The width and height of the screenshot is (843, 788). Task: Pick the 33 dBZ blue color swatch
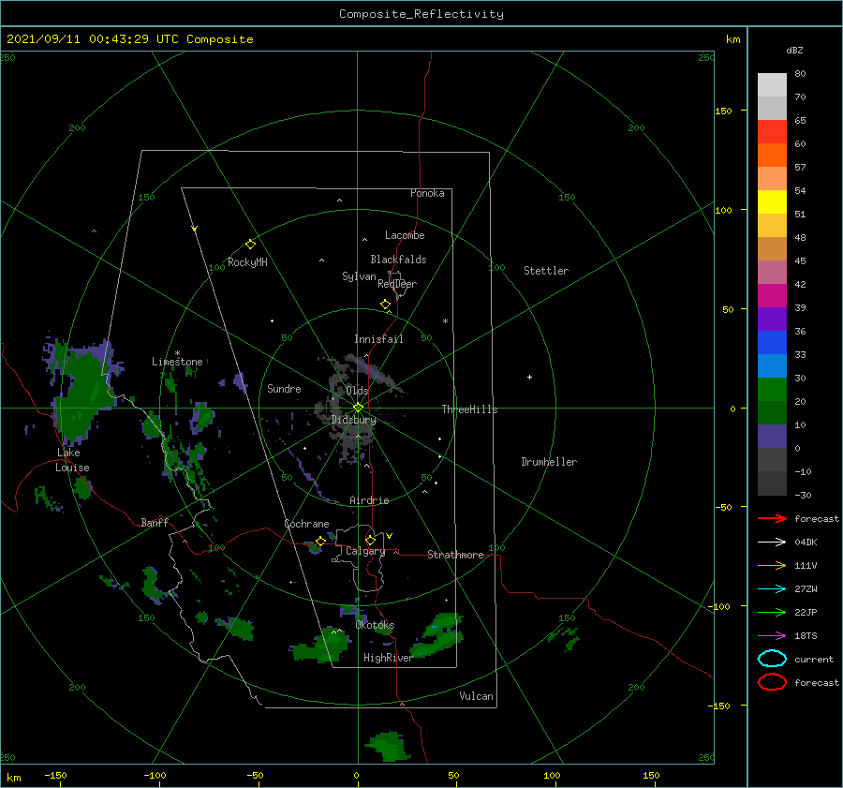click(x=772, y=343)
